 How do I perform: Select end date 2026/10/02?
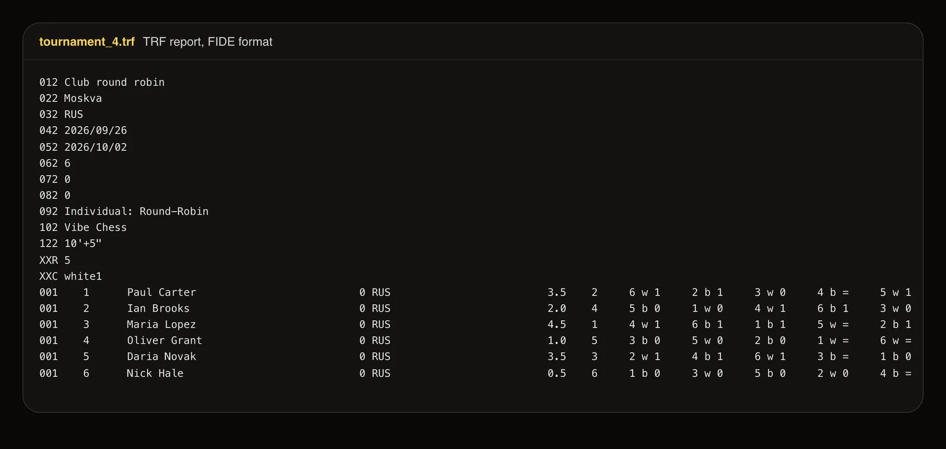(96, 147)
